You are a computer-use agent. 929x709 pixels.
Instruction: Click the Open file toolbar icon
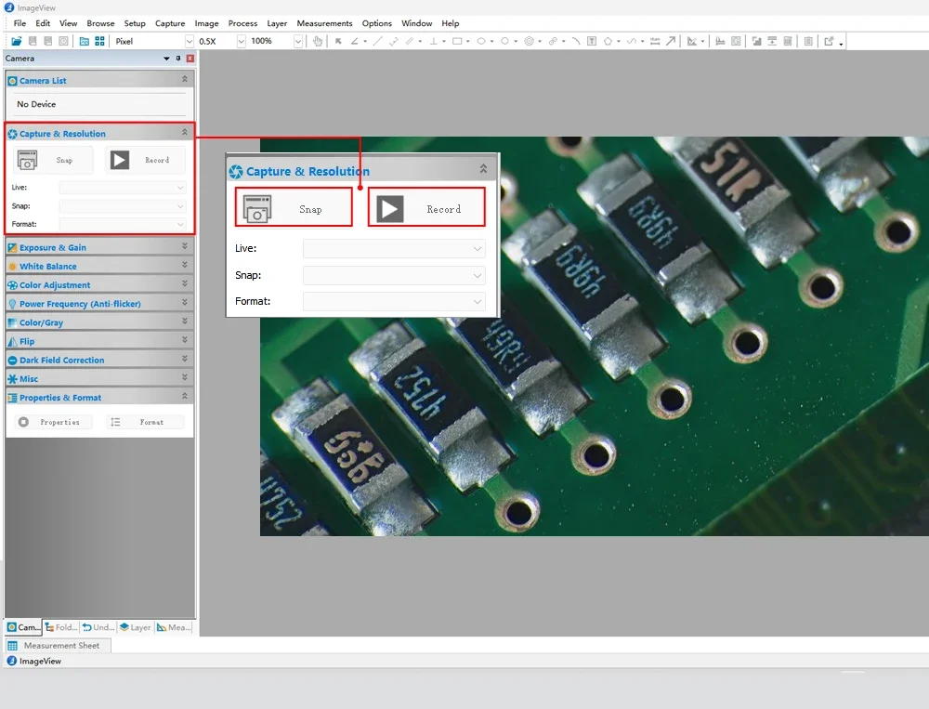17,41
